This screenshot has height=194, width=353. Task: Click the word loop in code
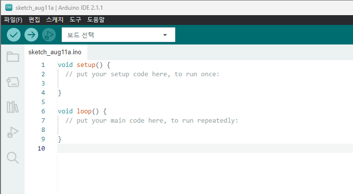coord(84,111)
